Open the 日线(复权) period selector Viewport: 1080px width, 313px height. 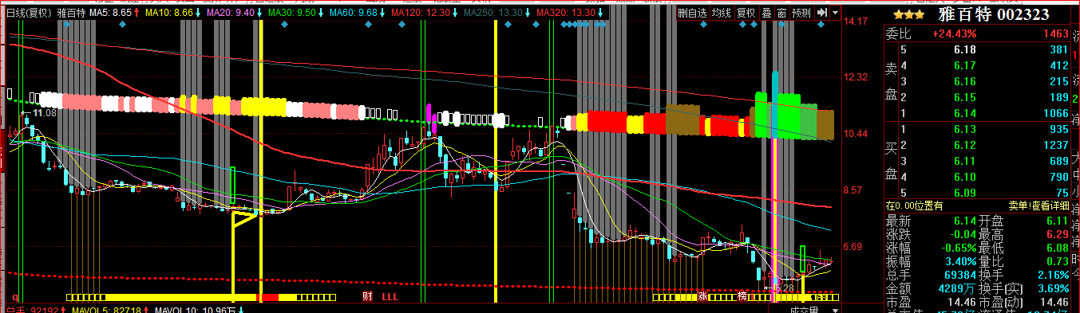[x=29, y=14]
